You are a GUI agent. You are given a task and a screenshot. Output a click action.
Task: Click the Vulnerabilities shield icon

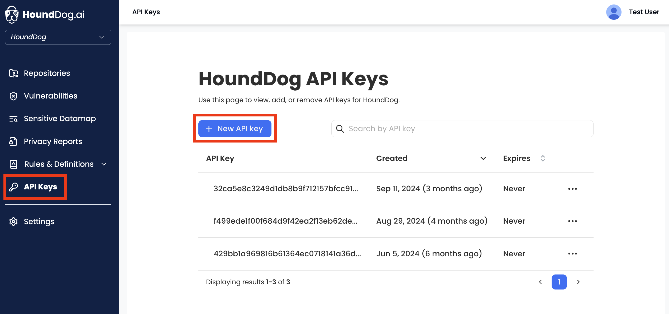[x=13, y=96]
